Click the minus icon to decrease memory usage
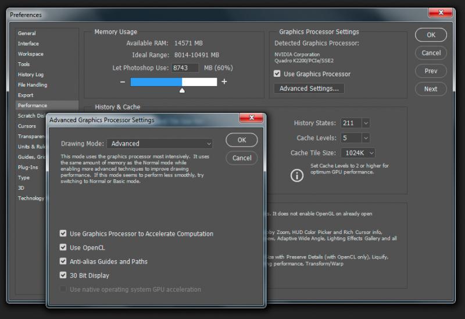This screenshot has width=465, height=319. pos(123,81)
